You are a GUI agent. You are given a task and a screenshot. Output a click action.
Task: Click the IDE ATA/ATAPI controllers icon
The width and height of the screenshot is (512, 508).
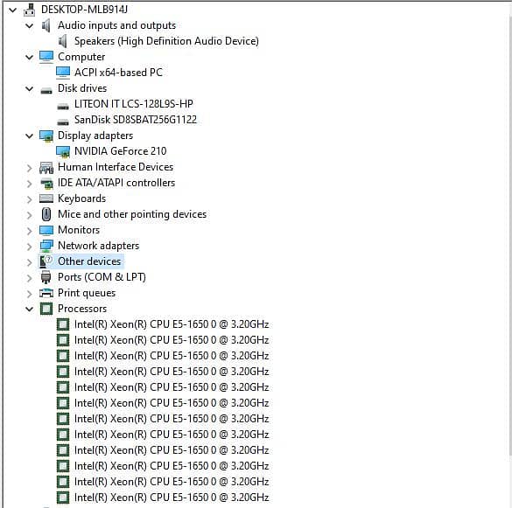(46, 184)
